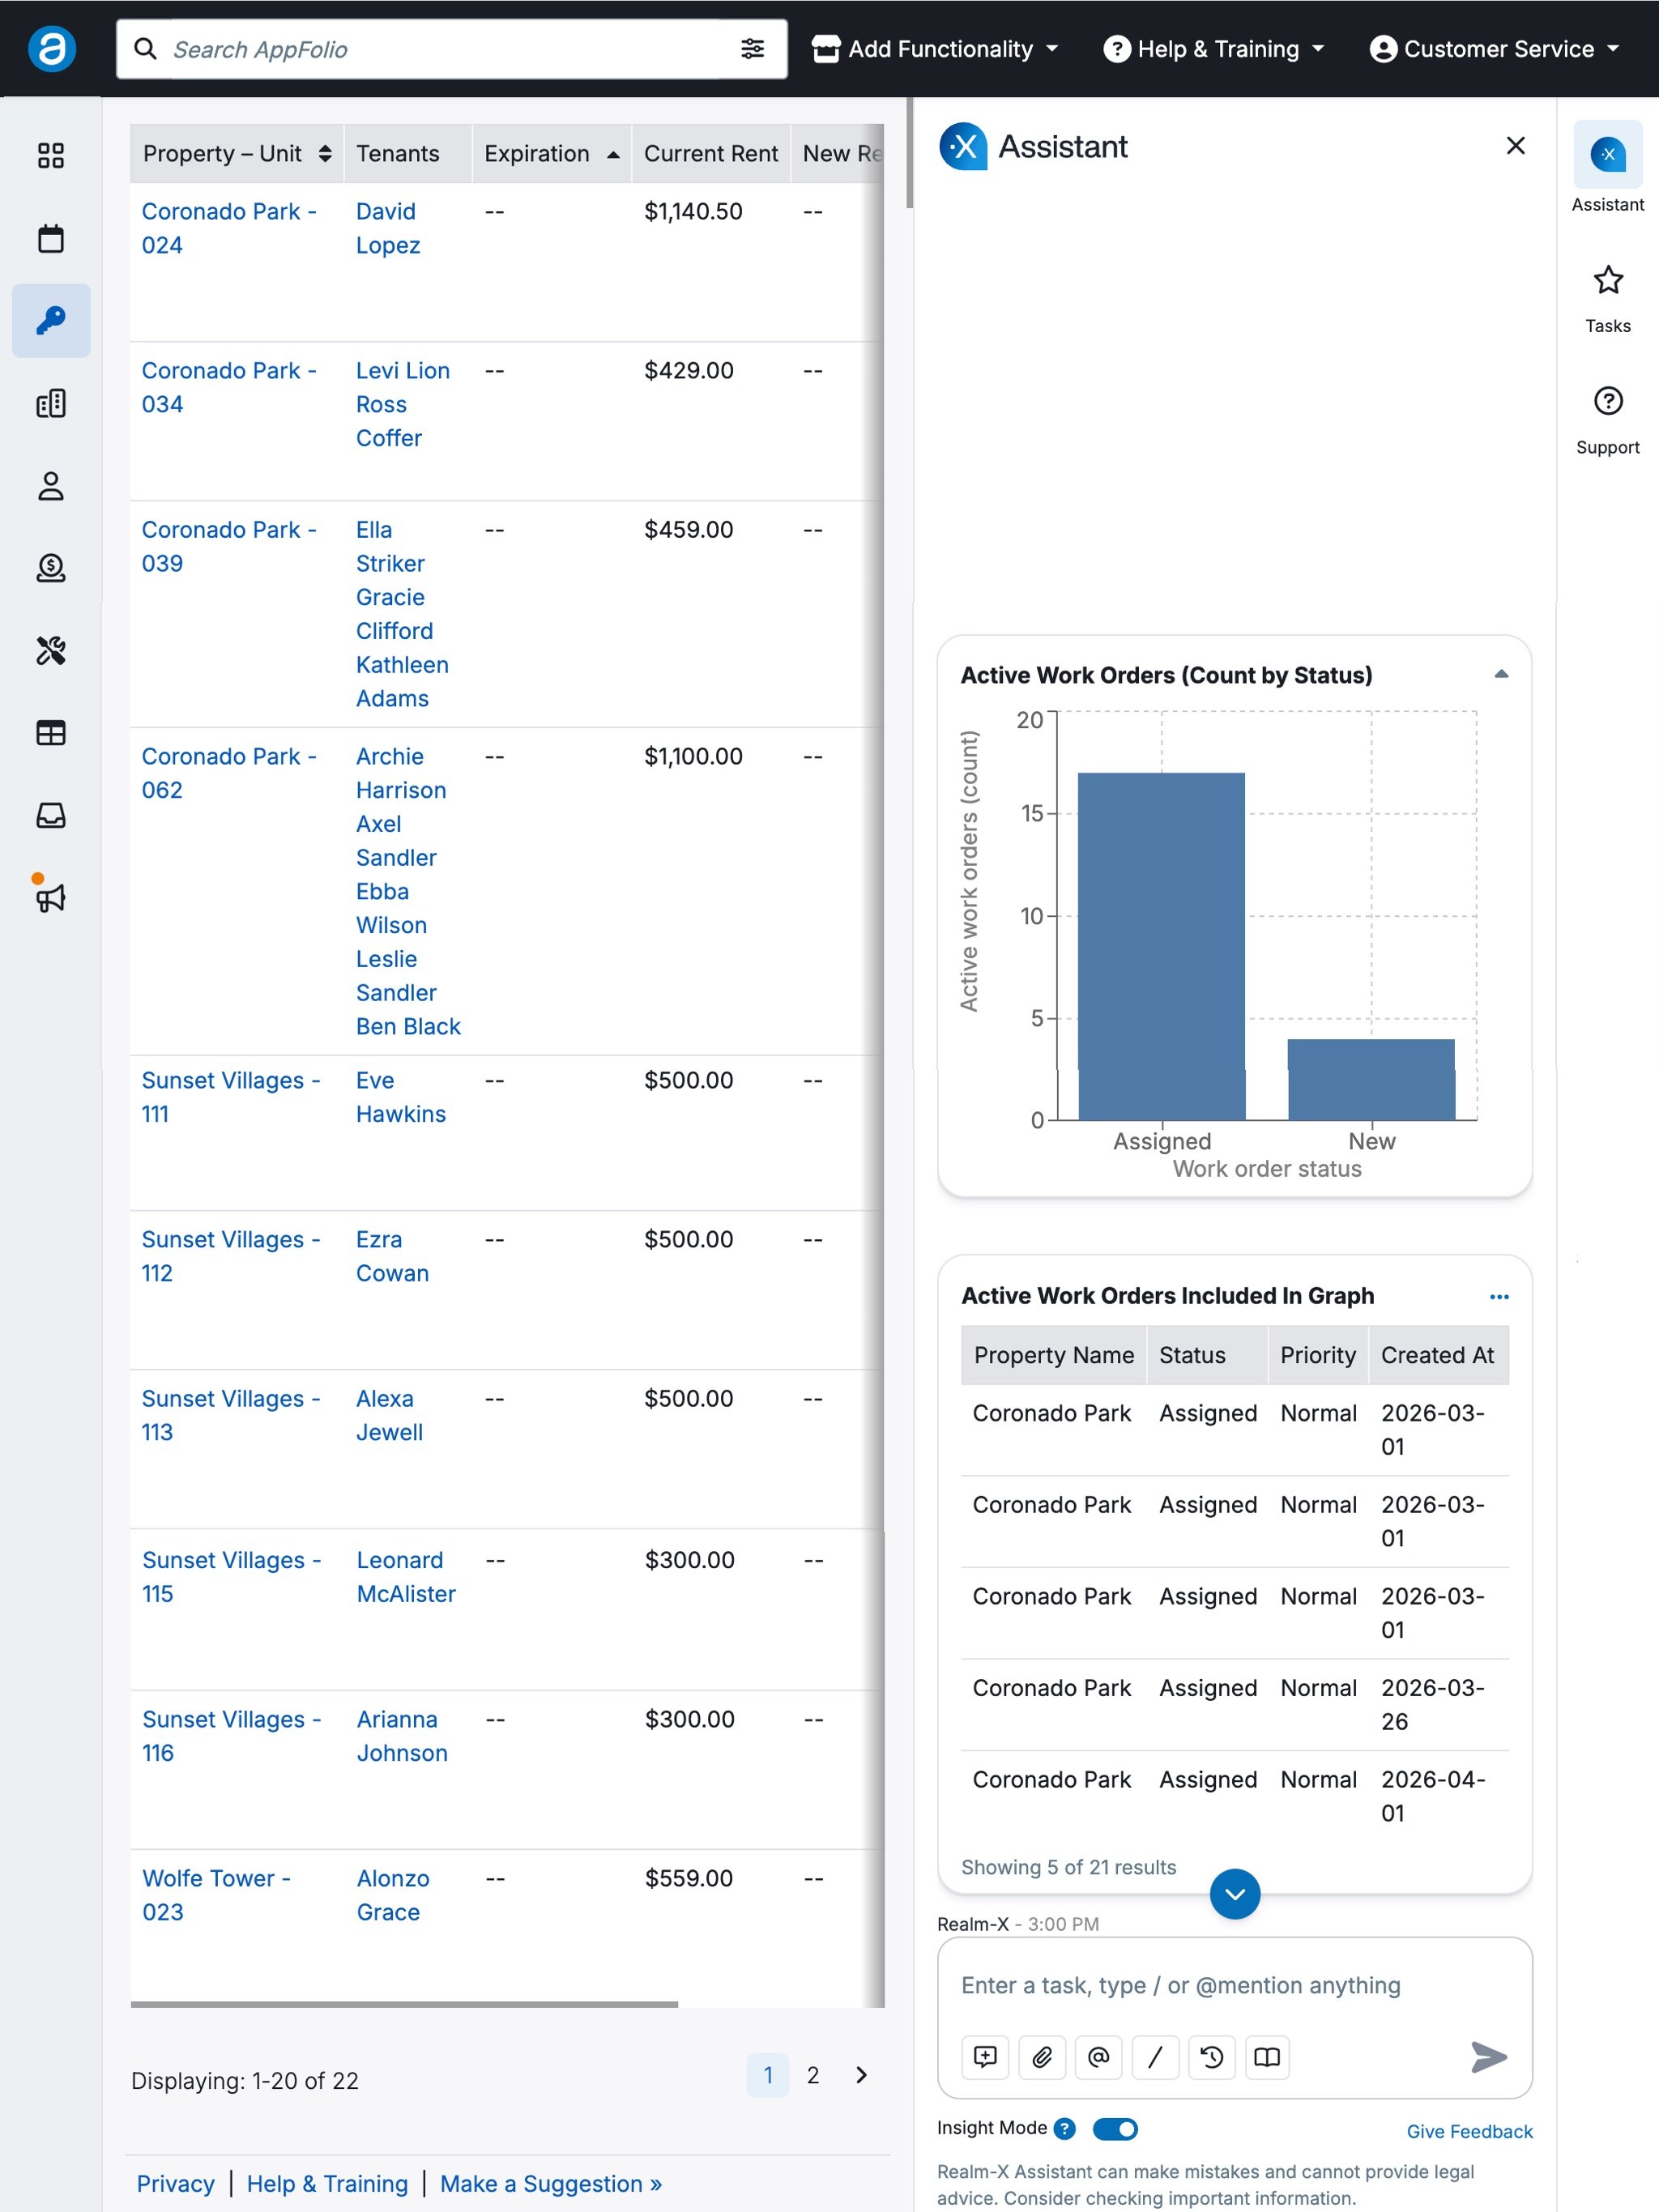Send the assistant message arrow

(x=1488, y=2057)
